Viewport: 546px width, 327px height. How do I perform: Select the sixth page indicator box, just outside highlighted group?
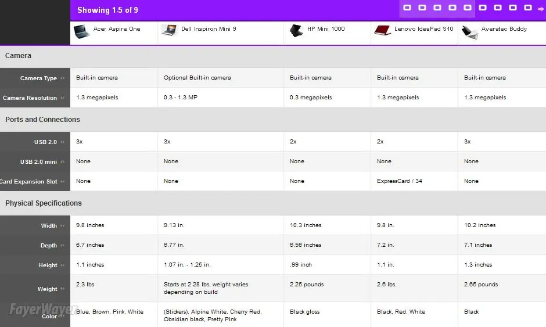(x=483, y=8)
